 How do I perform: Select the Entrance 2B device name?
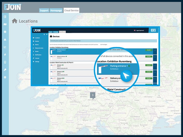[x=60, y=78]
